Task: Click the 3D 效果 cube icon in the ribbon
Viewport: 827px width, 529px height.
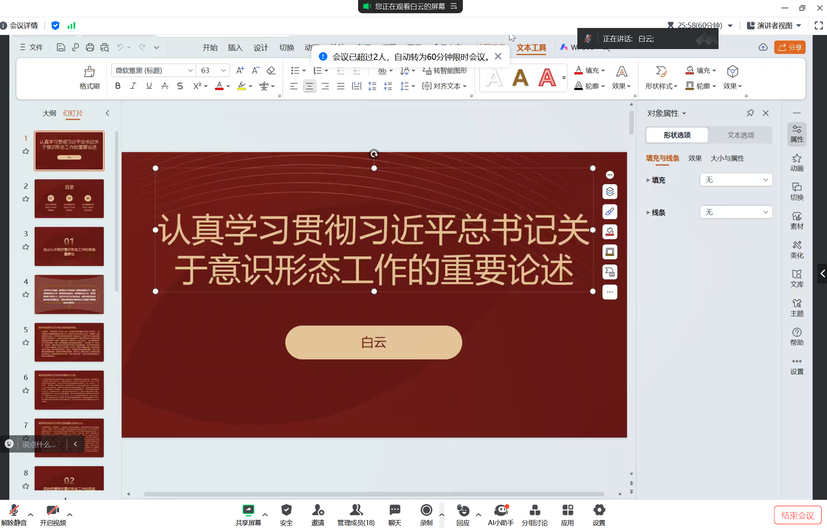Action: click(732, 72)
